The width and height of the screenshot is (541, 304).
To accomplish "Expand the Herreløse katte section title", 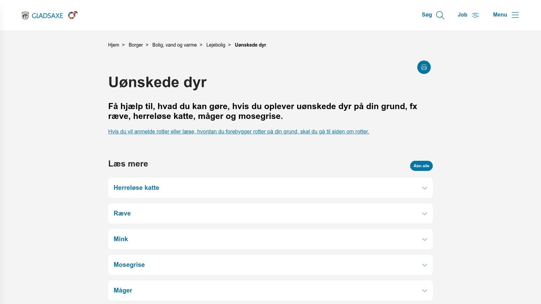I will pos(136,188).
